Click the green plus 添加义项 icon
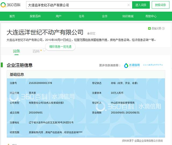Viewport: 172px width, 145px height. click(x=149, y=28)
